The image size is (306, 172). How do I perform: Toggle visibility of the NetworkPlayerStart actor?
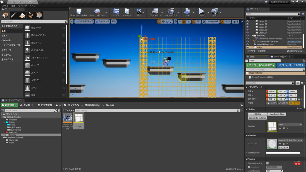(x=247, y=44)
